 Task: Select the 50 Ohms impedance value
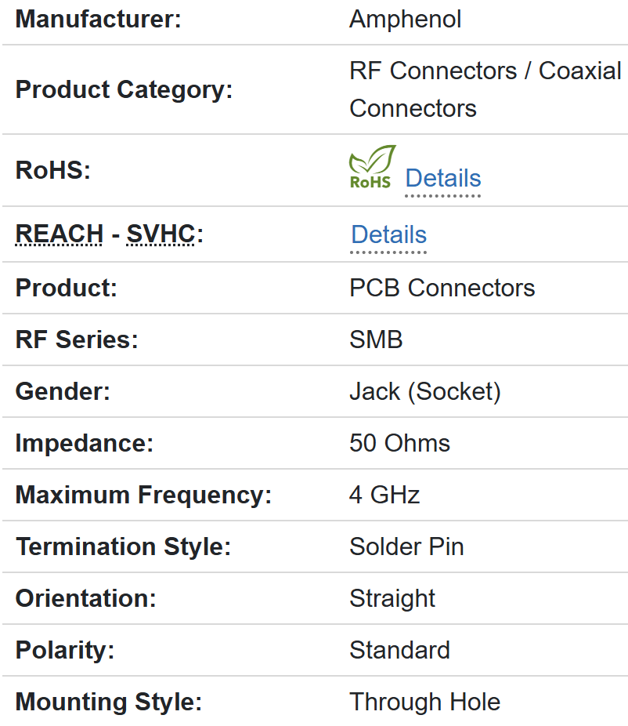[x=399, y=443]
